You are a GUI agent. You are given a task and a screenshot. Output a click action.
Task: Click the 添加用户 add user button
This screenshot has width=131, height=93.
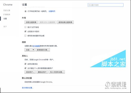point(30,72)
